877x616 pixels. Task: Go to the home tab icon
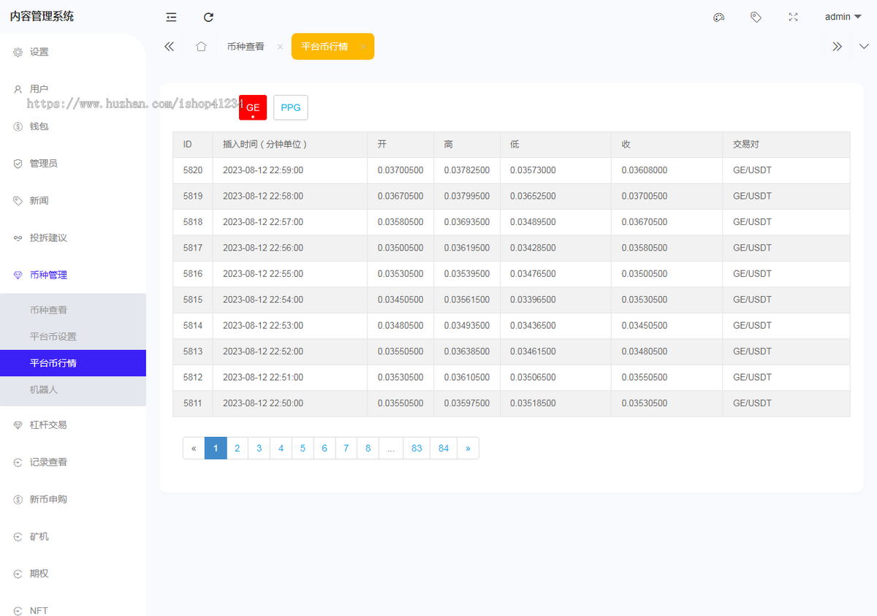201,46
